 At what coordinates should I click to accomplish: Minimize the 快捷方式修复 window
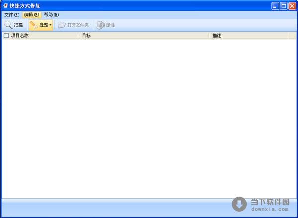tap(275, 6)
